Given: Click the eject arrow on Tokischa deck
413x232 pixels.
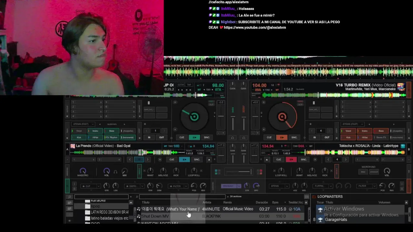Looking at the screenshot, I should tap(267, 159).
